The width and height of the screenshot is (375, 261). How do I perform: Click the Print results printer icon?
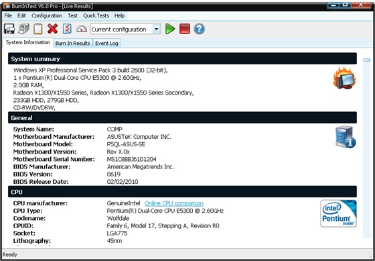(x=24, y=29)
